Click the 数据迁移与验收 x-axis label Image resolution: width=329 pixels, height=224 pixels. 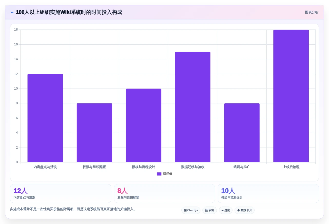point(193,167)
